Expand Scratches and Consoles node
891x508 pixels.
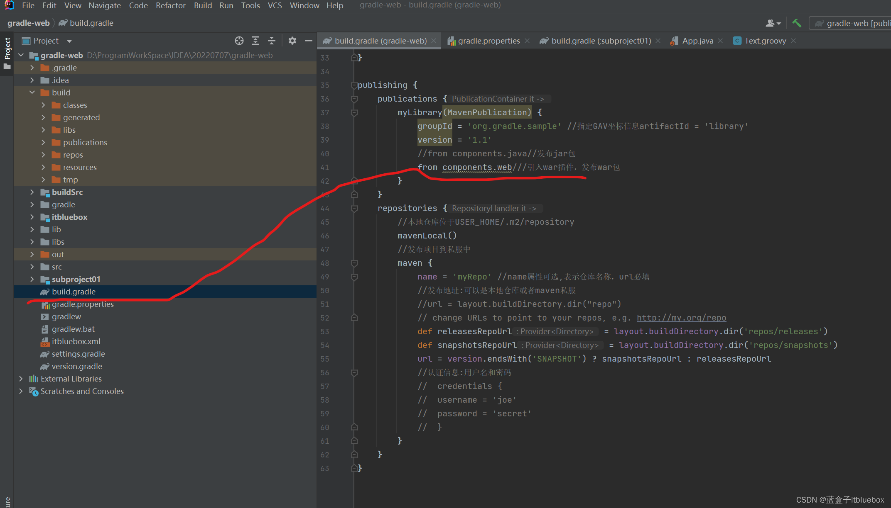click(x=21, y=391)
